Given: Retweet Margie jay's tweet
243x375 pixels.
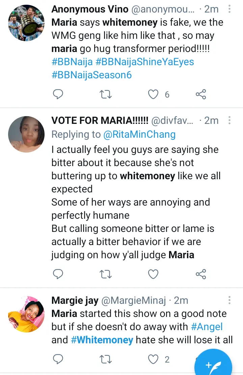Looking at the screenshot, I should 106,359.
